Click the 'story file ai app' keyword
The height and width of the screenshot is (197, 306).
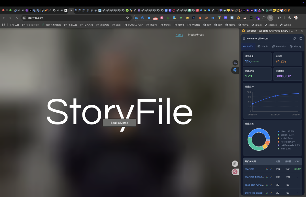pyautogui.click(x=254, y=193)
